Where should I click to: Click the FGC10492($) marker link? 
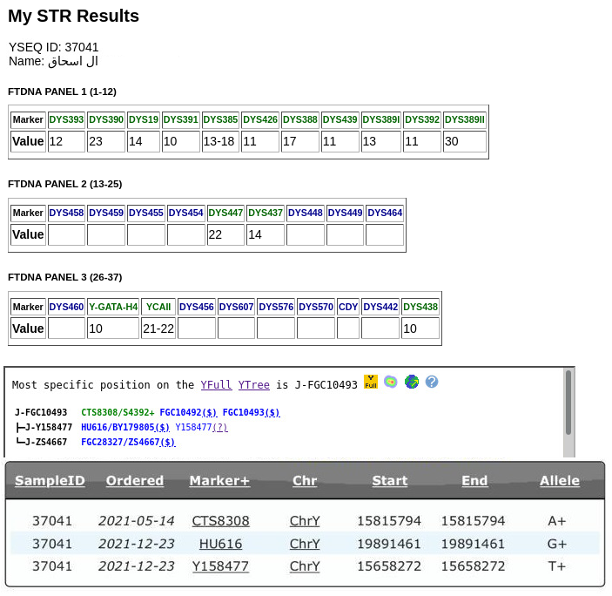coord(188,412)
